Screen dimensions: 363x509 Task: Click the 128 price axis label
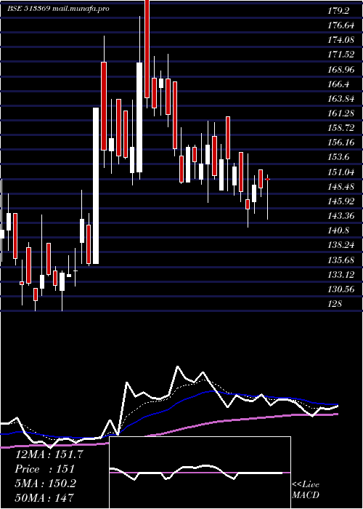335,303
